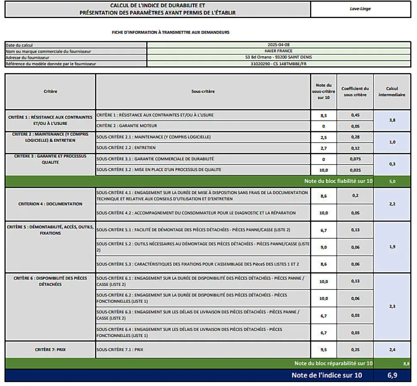Click the "SOUS-CRITÈRE 2.2 : ENTRETIEN" cell

[x=202, y=148]
